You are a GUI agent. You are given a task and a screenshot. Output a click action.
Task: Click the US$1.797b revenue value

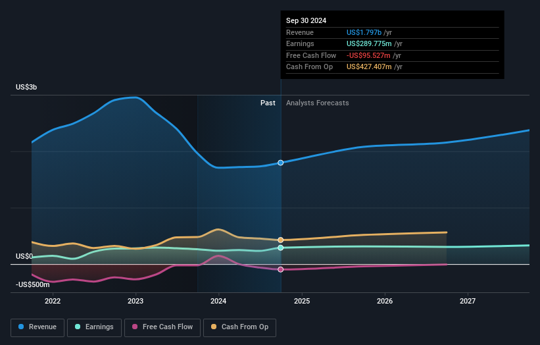pyautogui.click(x=364, y=32)
